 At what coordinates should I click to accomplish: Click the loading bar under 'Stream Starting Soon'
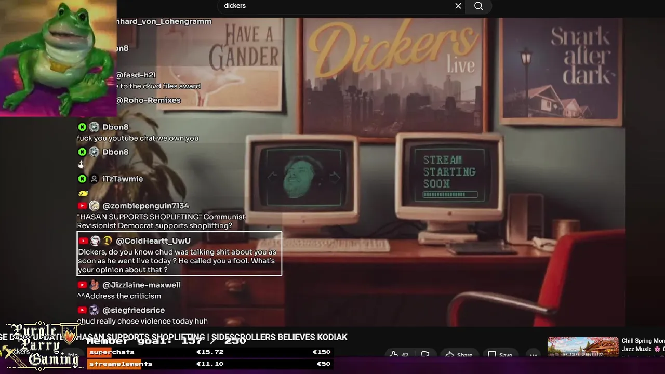click(450, 195)
